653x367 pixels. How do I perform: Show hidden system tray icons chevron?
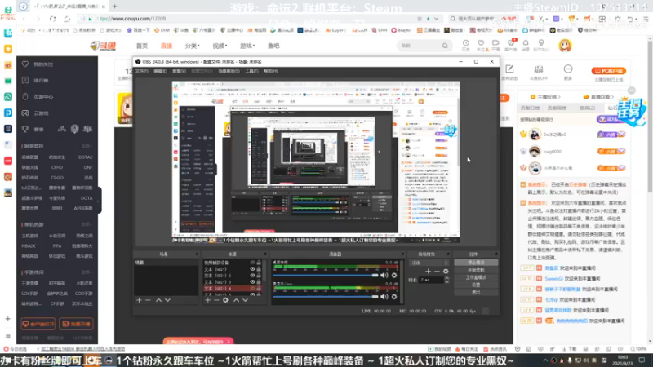[544, 360]
